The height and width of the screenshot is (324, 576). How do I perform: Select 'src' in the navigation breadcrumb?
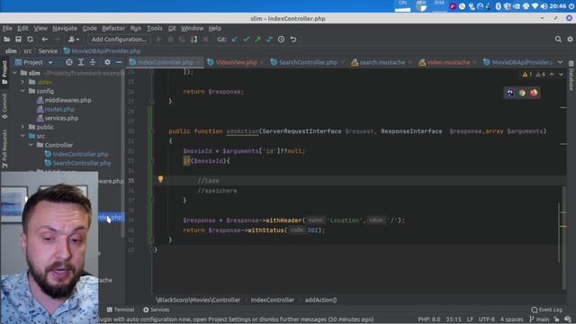pos(28,51)
